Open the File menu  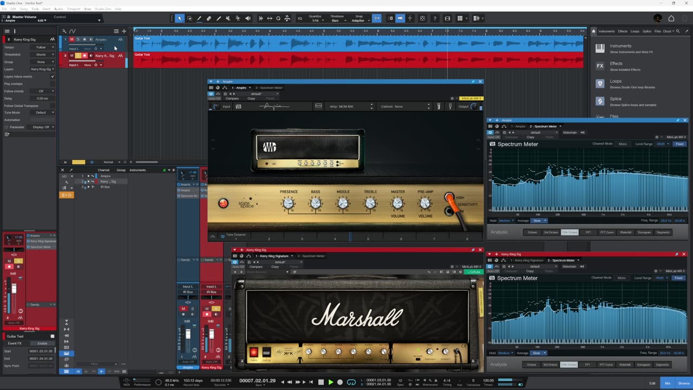click(x=5, y=9)
